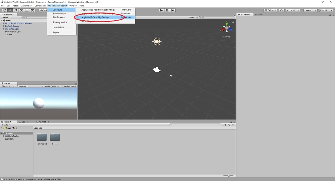Expand the DefaultCursor object
Screen dimensions: 335x181
coord(4,26)
